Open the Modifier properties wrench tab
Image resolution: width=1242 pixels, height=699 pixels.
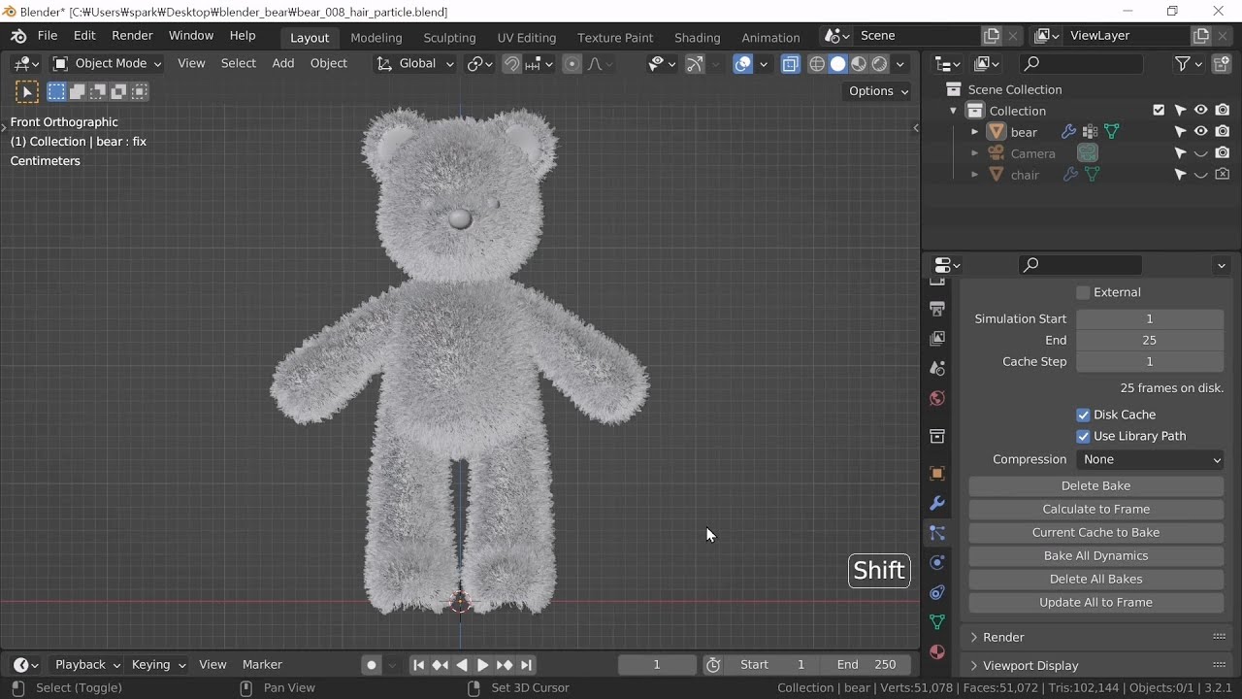[937, 503]
